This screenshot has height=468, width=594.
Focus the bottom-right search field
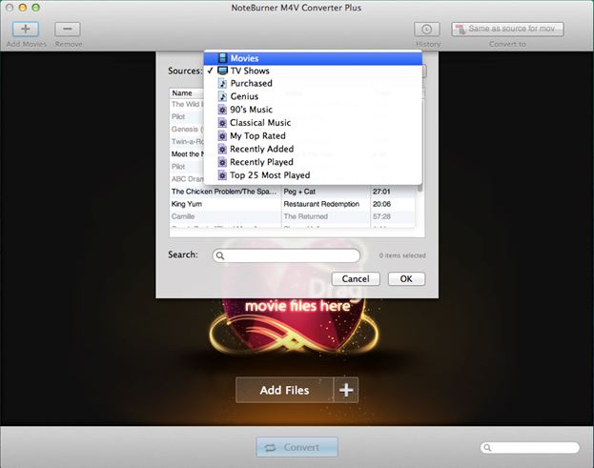pos(530,448)
